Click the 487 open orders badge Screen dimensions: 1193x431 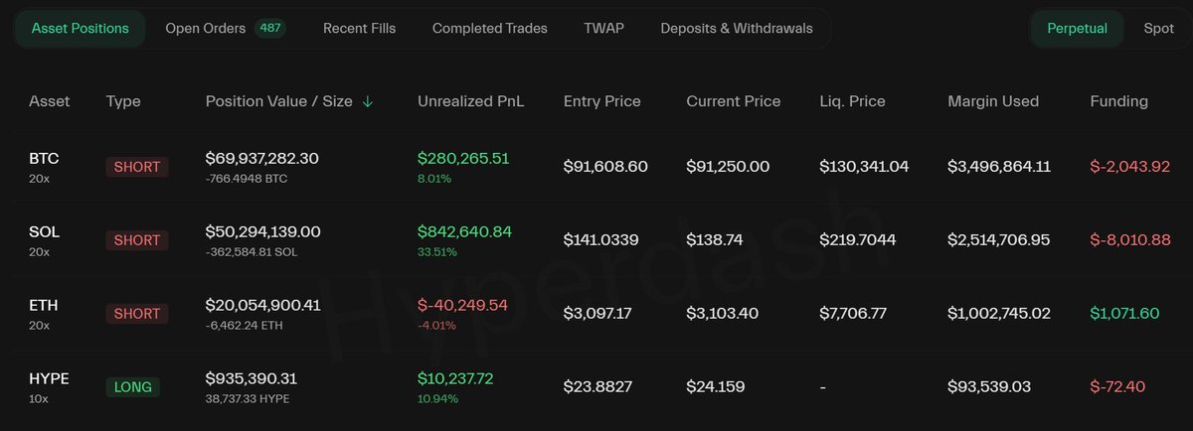pyautogui.click(x=270, y=28)
